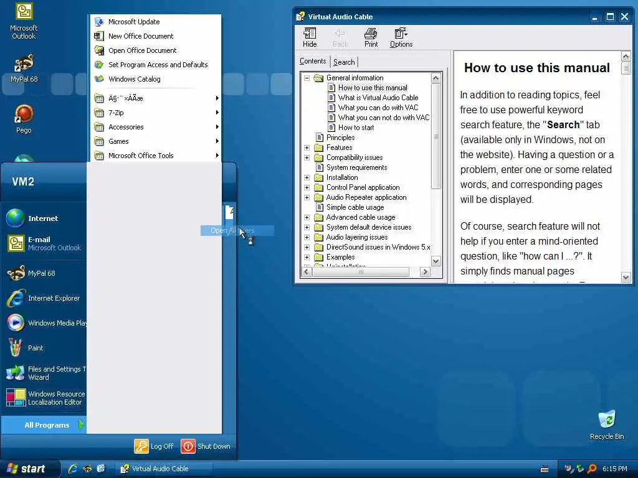Expand Microsoft Office Tools submenu
Screen dimensions: 638x478
point(155,155)
